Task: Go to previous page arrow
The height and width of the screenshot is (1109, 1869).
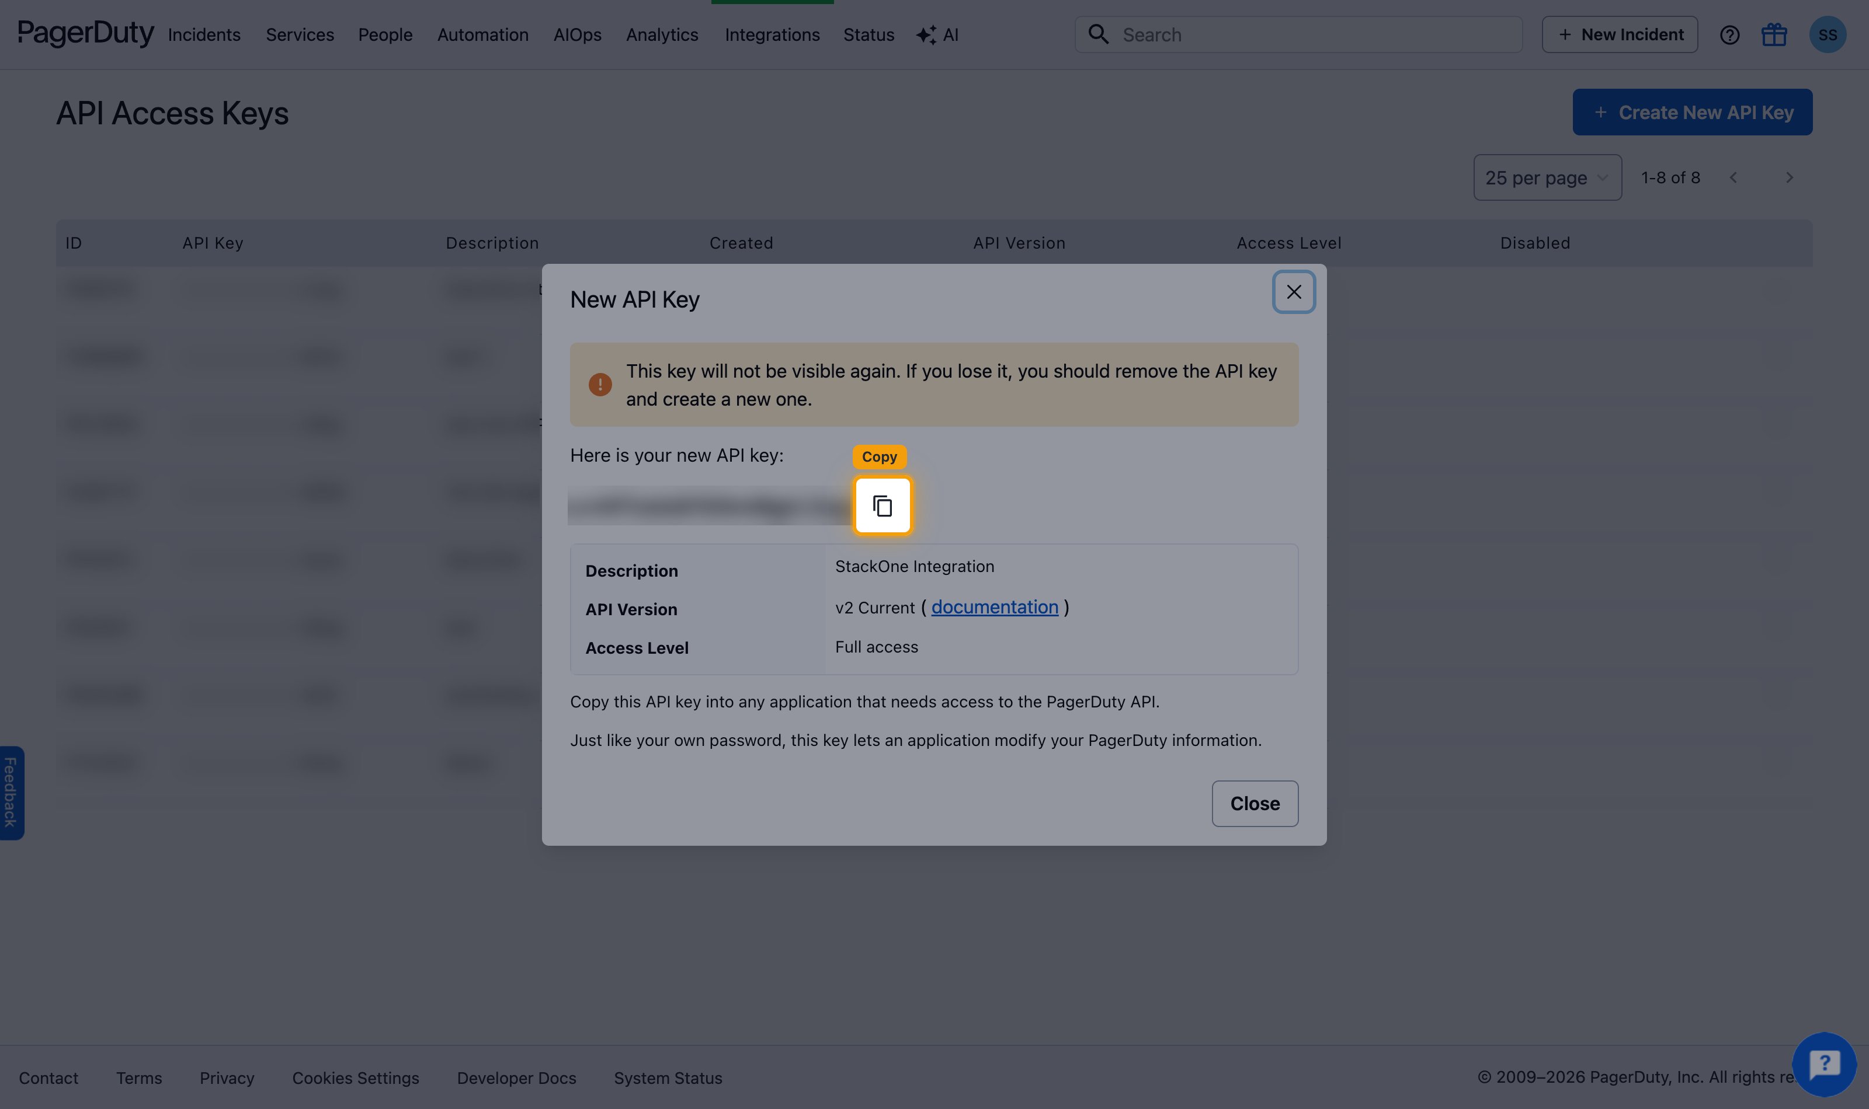Action: click(1733, 178)
